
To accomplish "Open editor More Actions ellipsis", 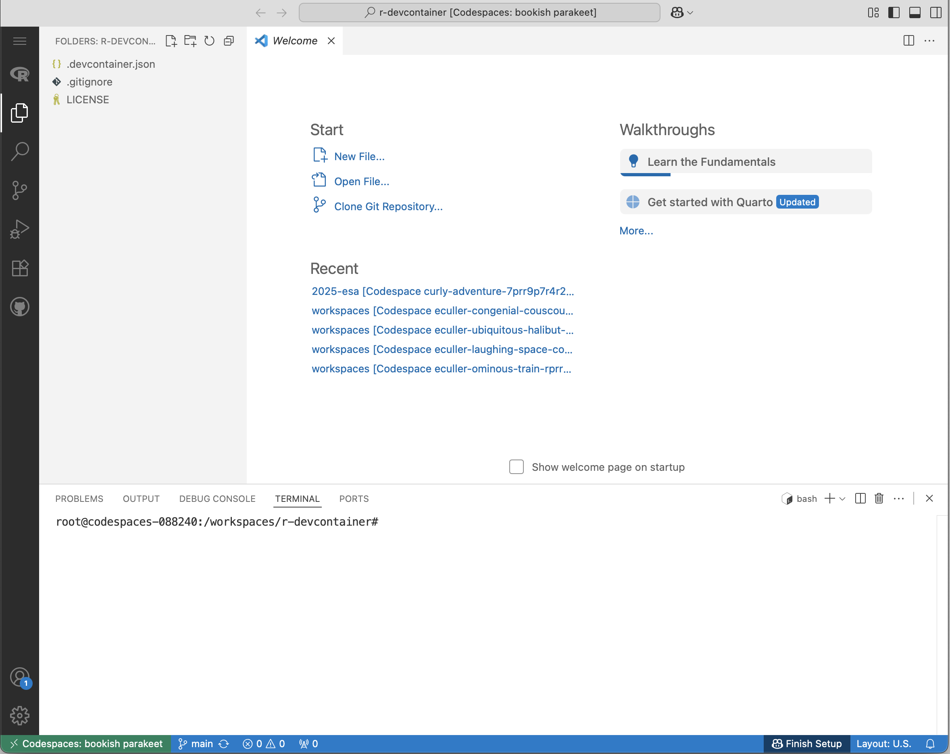I will point(930,41).
